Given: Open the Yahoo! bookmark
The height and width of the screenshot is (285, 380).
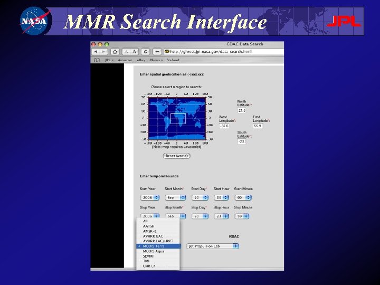Looking at the screenshot, I should [173, 60].
